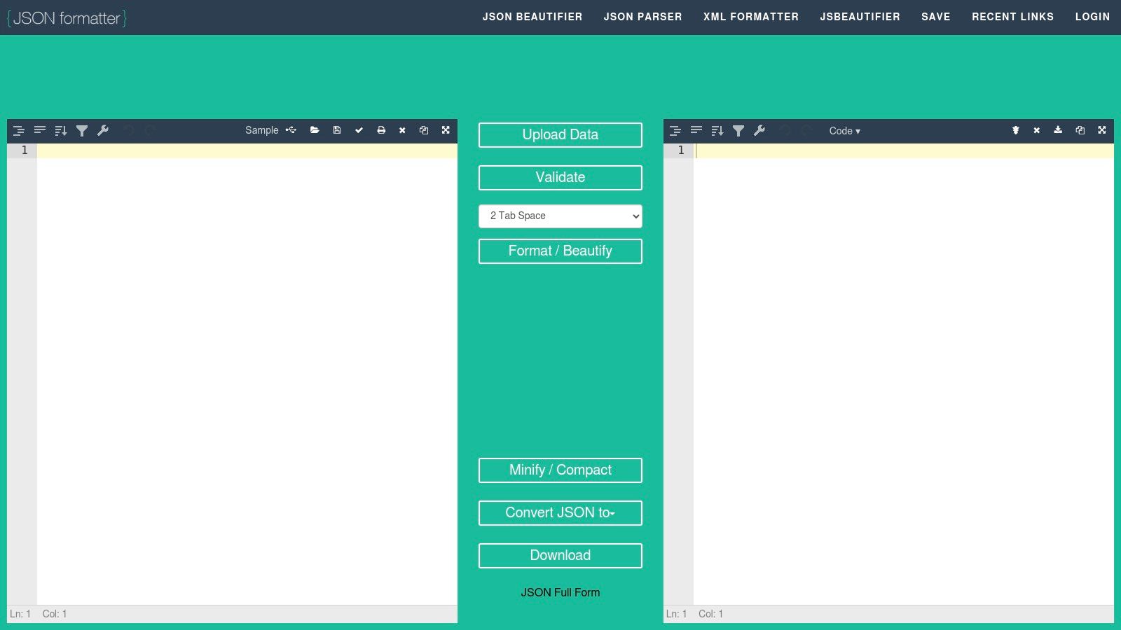Open the sort icon in left editor
This screenshot has height=630, width=1121.
[x=61, y=131]
